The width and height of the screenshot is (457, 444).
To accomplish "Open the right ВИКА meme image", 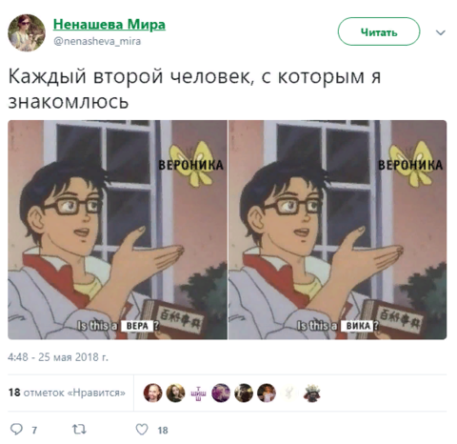I will coord(338,230).
